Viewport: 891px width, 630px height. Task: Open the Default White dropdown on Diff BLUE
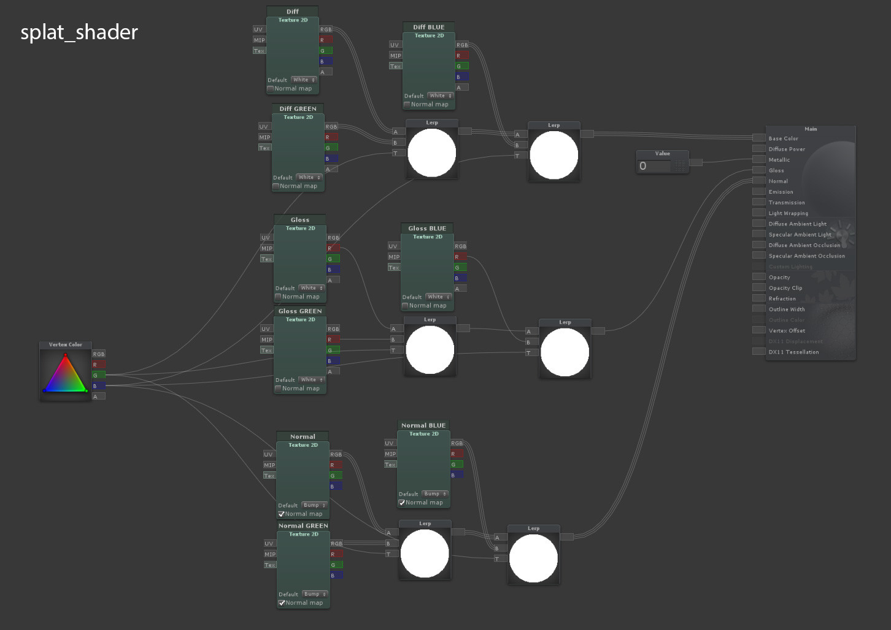pos(439,96)
